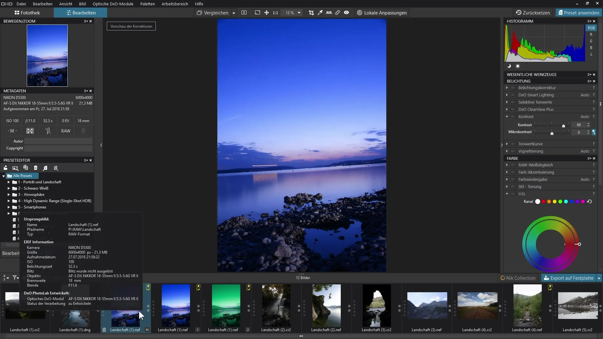
Task: Show the R channel in histogram
Action: pyautogui.click(x=591, y=35)
